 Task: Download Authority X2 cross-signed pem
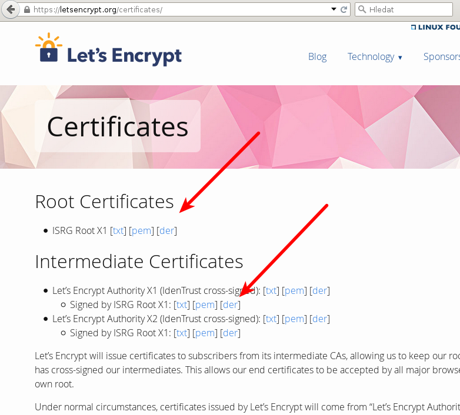pos(294,319)
